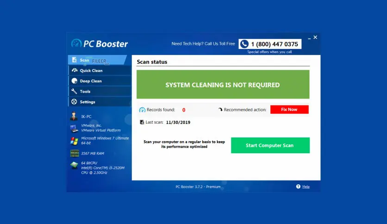The height and width of the screenshot is (224, 387).
Task: Click the VMware Virtual Platform text
Action: pos(101,130)
